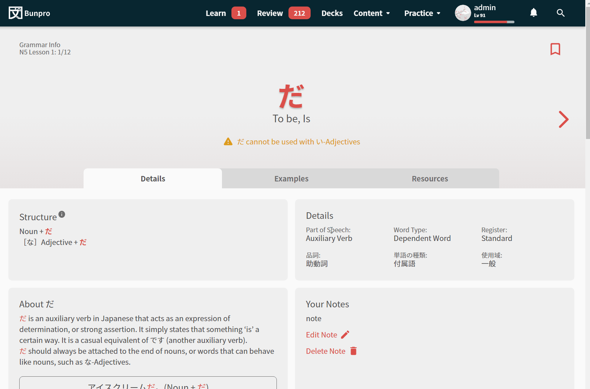
Task: Click the 'Lv 91' label
Action: pyautogui.click(x=480, y=15)
